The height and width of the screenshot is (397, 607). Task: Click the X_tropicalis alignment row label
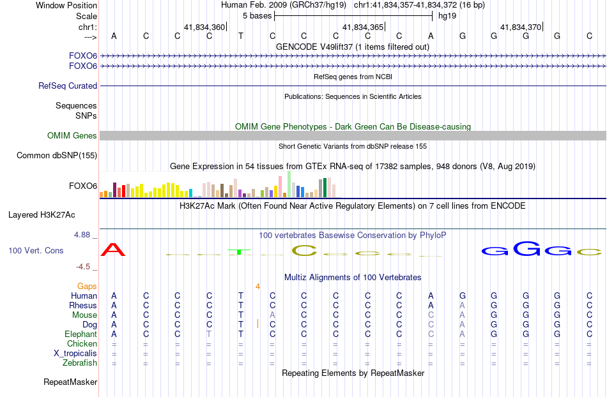(x=75, y=354)
